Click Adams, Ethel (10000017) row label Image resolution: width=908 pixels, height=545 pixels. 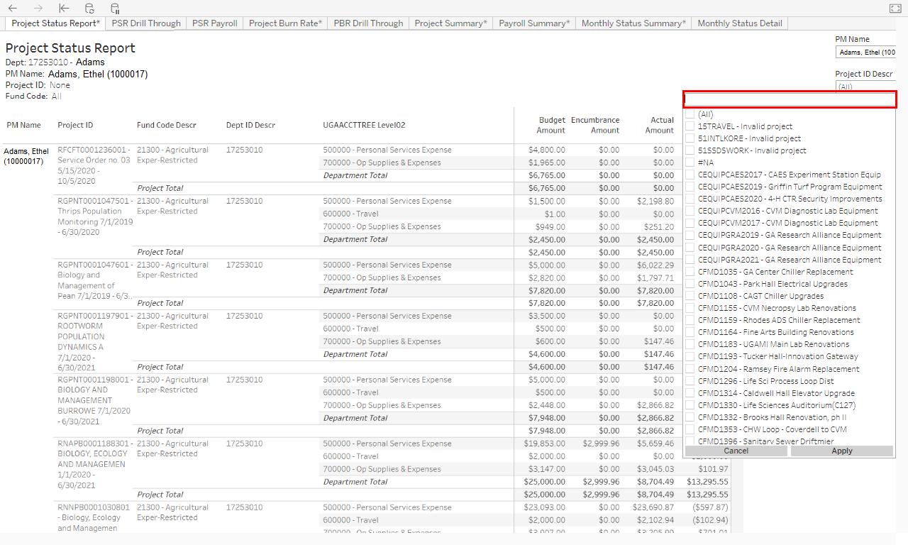(x=26, y=156)
